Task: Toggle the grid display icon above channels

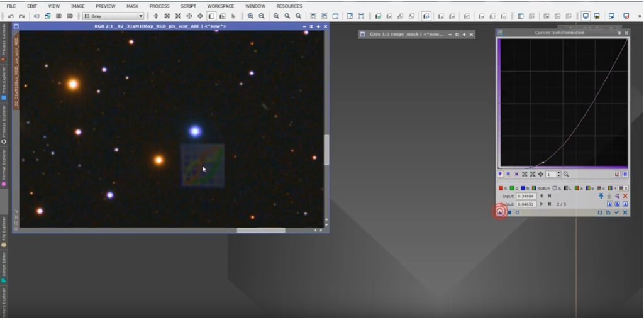Action: coord(626,174)
